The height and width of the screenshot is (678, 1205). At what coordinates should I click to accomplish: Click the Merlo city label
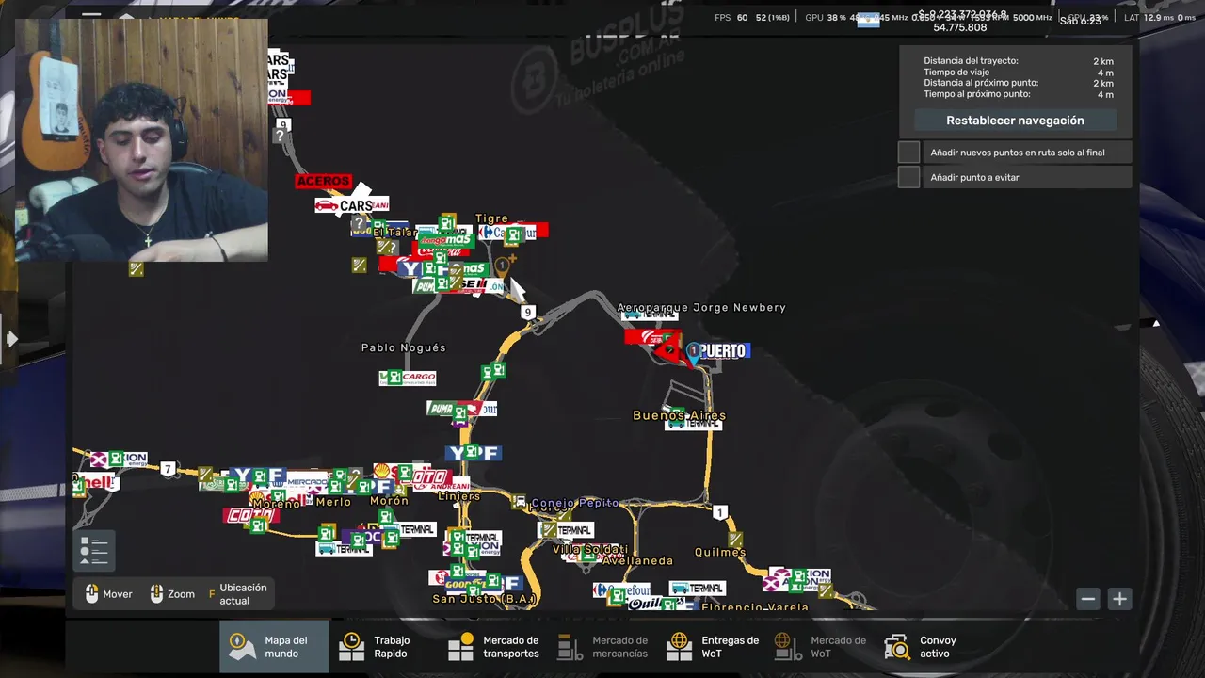click(333, 502)
